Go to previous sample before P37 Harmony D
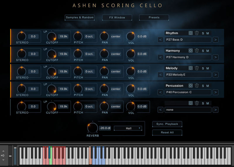Viewport: 234px width, 167px height. 160,57
